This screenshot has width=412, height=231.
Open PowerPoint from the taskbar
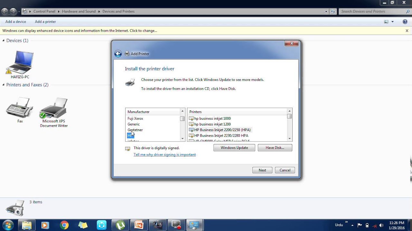[139, 225]
